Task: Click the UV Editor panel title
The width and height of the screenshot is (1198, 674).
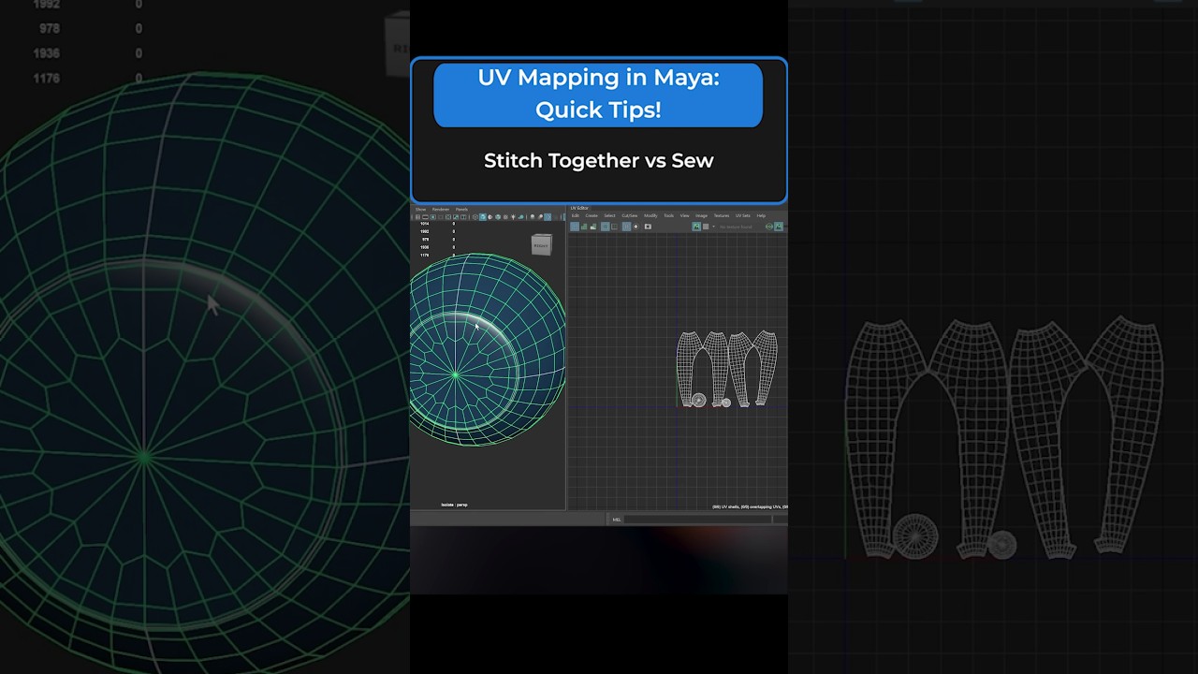Action: point(579,208)
